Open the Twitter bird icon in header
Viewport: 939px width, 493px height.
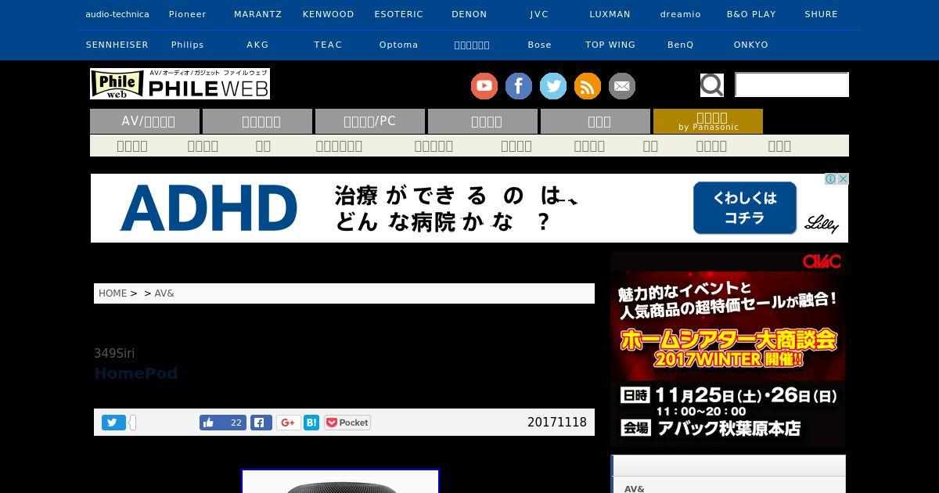point(553,86)
